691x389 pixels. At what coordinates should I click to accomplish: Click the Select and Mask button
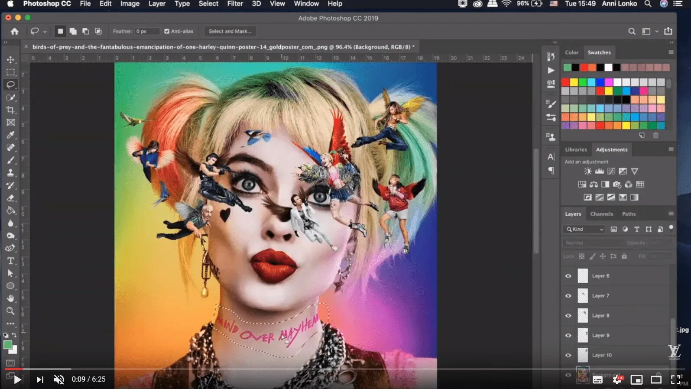click(230, 31)
